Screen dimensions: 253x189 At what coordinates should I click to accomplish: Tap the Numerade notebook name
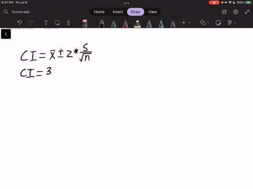coord(21,12)
